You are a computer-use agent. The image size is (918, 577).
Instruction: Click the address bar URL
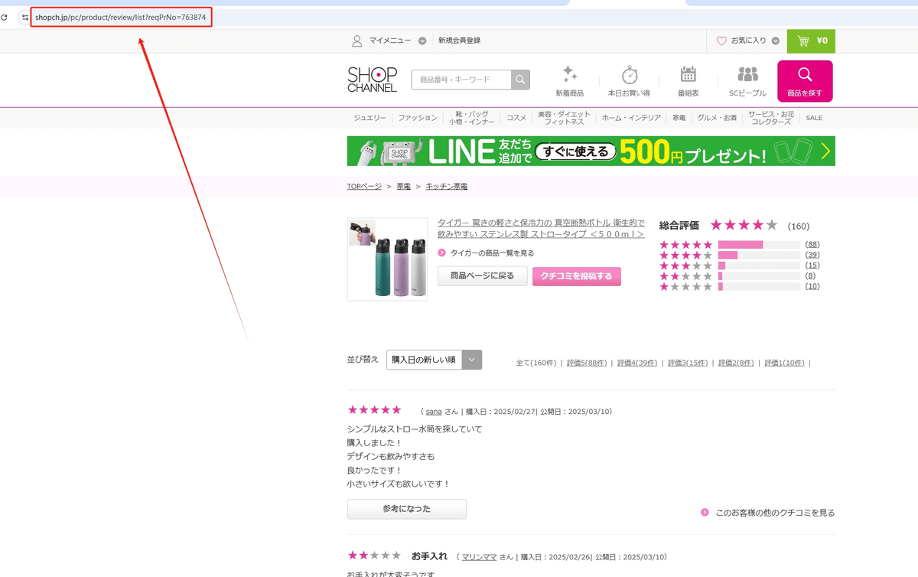pyautogui.click(x=120, y=17)
